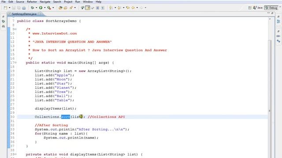Open the Search dropdown arrow
Screen dimensions: 282x158
point(75,8)
